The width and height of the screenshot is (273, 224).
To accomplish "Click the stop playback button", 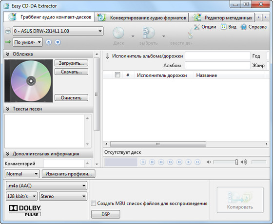I will [188, 162].
